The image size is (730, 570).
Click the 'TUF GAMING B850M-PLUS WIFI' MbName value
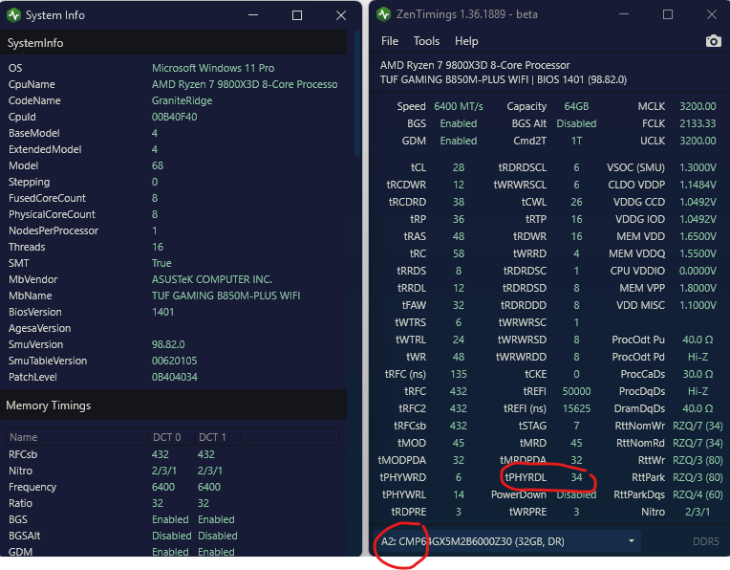[225, 296]
